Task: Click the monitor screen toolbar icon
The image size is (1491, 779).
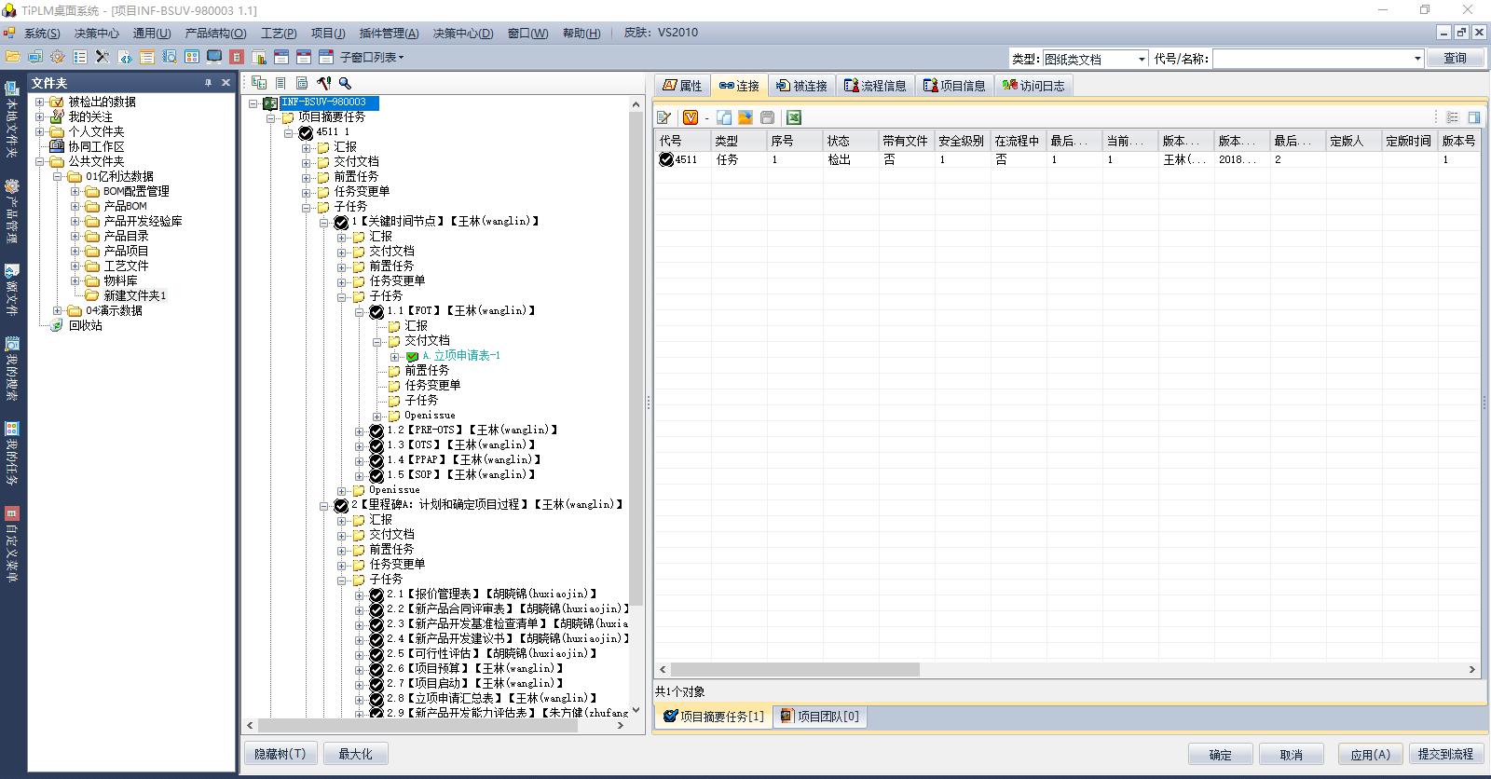Action: pyautogui.click(x=214, y=57)
